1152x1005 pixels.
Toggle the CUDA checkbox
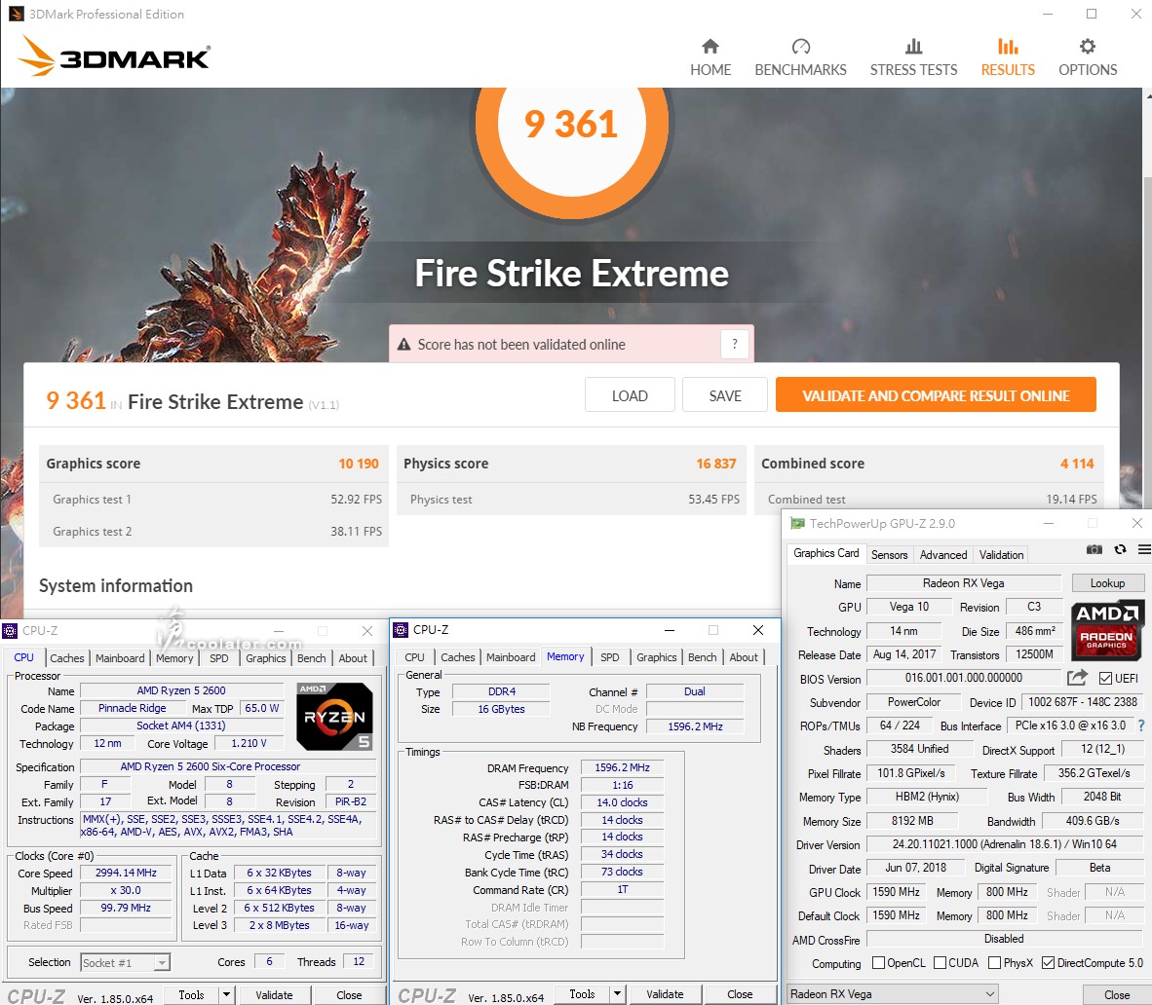940,962
